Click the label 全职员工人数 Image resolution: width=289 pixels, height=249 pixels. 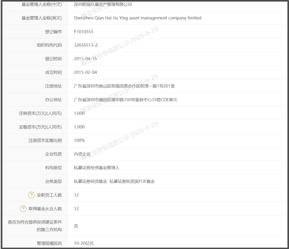(49, 195)
